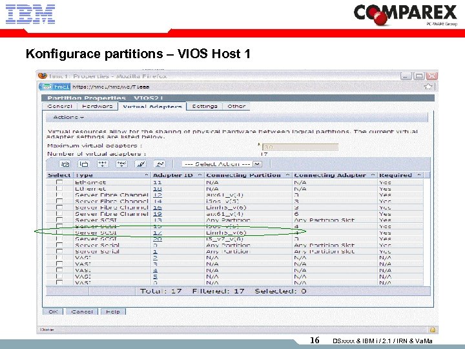465x349 pixels.
Task: Open adapter ID 20 link
Action: point(158,239)
